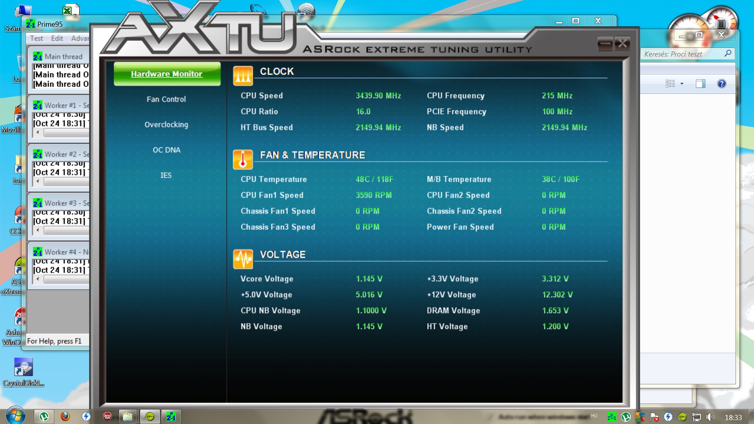
Task: Click the CPU Ratio value 16.0
Action: [x=363, y=111]
